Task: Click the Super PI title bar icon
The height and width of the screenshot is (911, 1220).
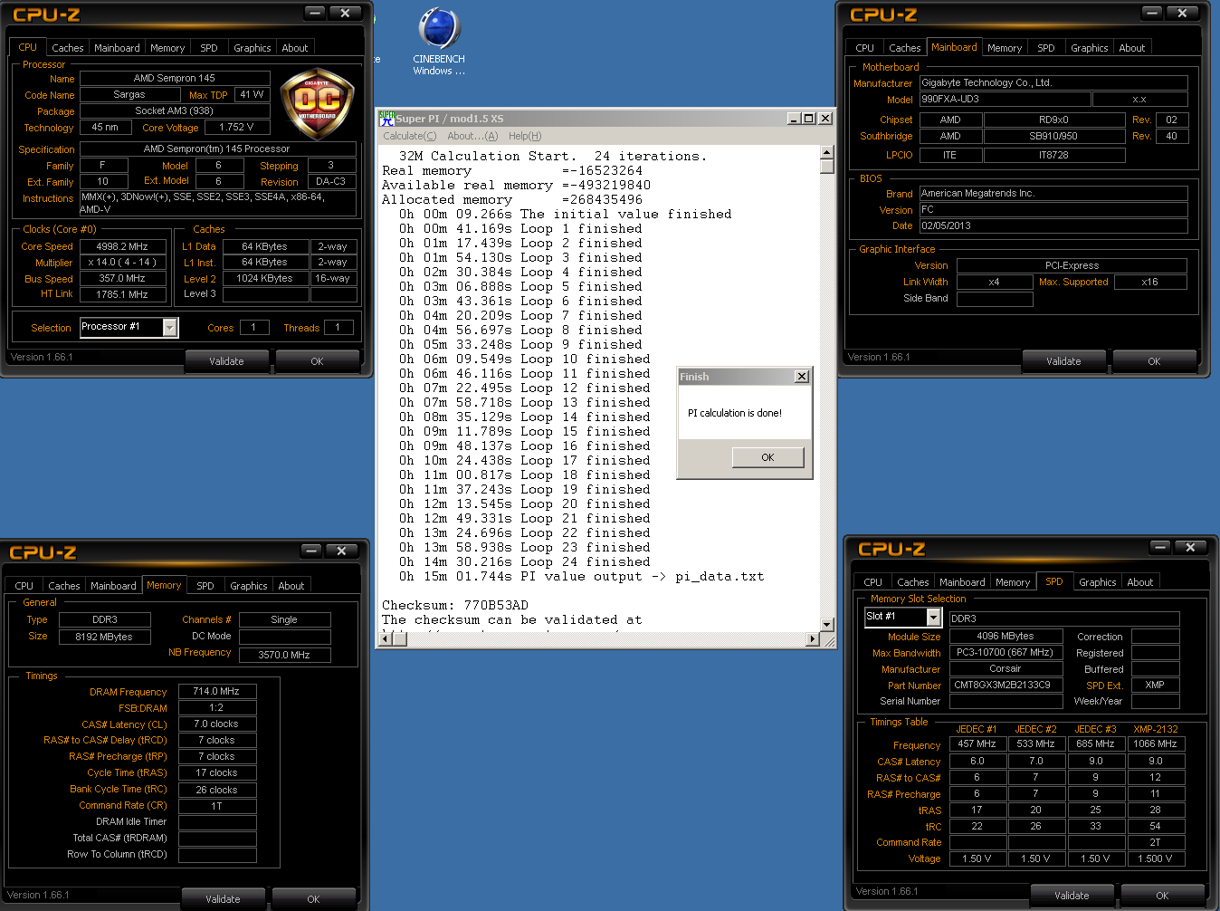Action: 387,119
